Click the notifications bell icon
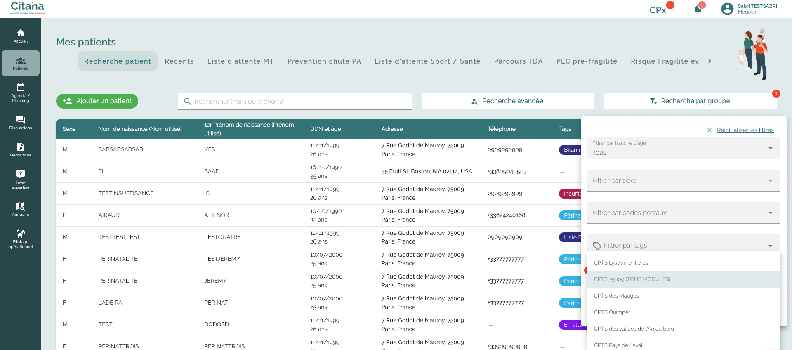 coord(698,9)
